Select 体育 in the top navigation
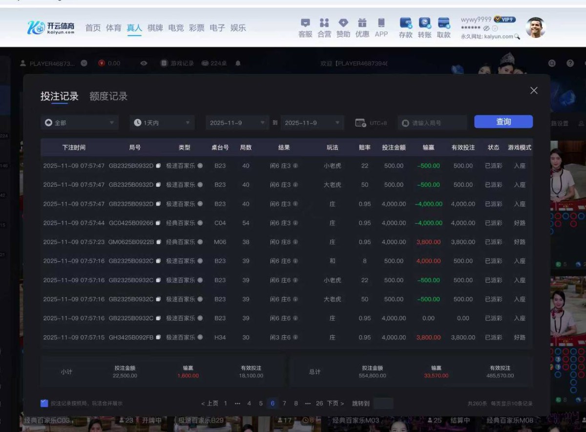Image resolution: width=586 pixels, height=432 pixels. pos(114,28)
